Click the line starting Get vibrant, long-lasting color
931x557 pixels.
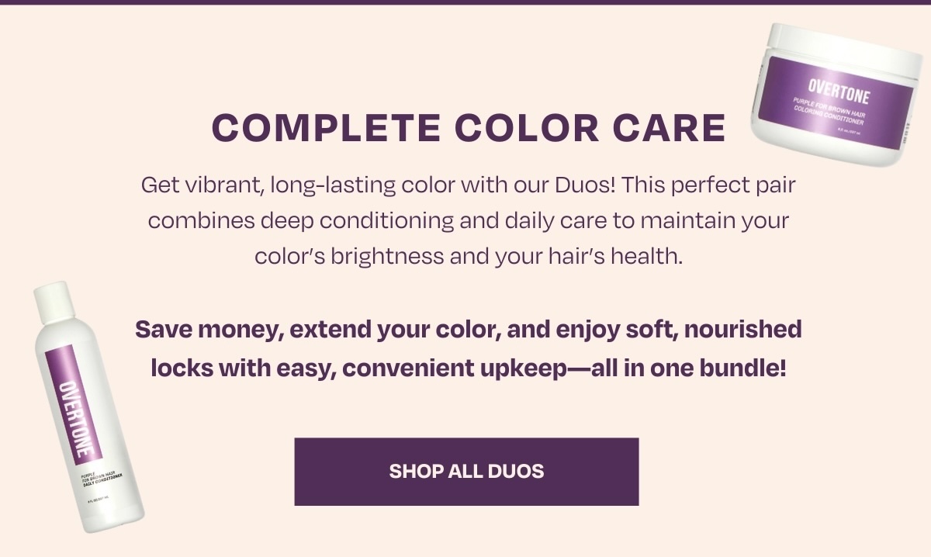(469, 186)
